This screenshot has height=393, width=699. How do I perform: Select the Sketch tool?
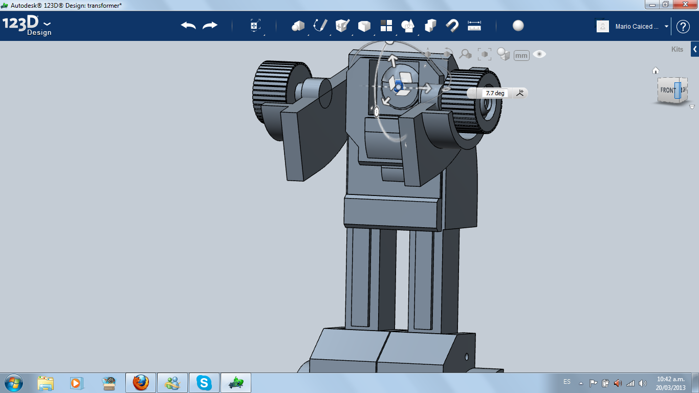pos(320,26)
